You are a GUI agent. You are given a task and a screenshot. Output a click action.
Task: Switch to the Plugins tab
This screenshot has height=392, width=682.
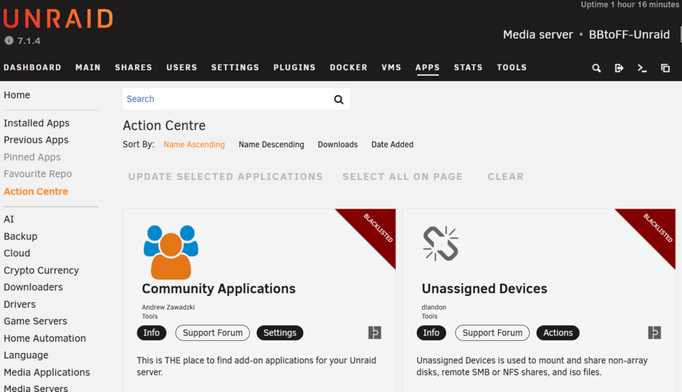295,67
